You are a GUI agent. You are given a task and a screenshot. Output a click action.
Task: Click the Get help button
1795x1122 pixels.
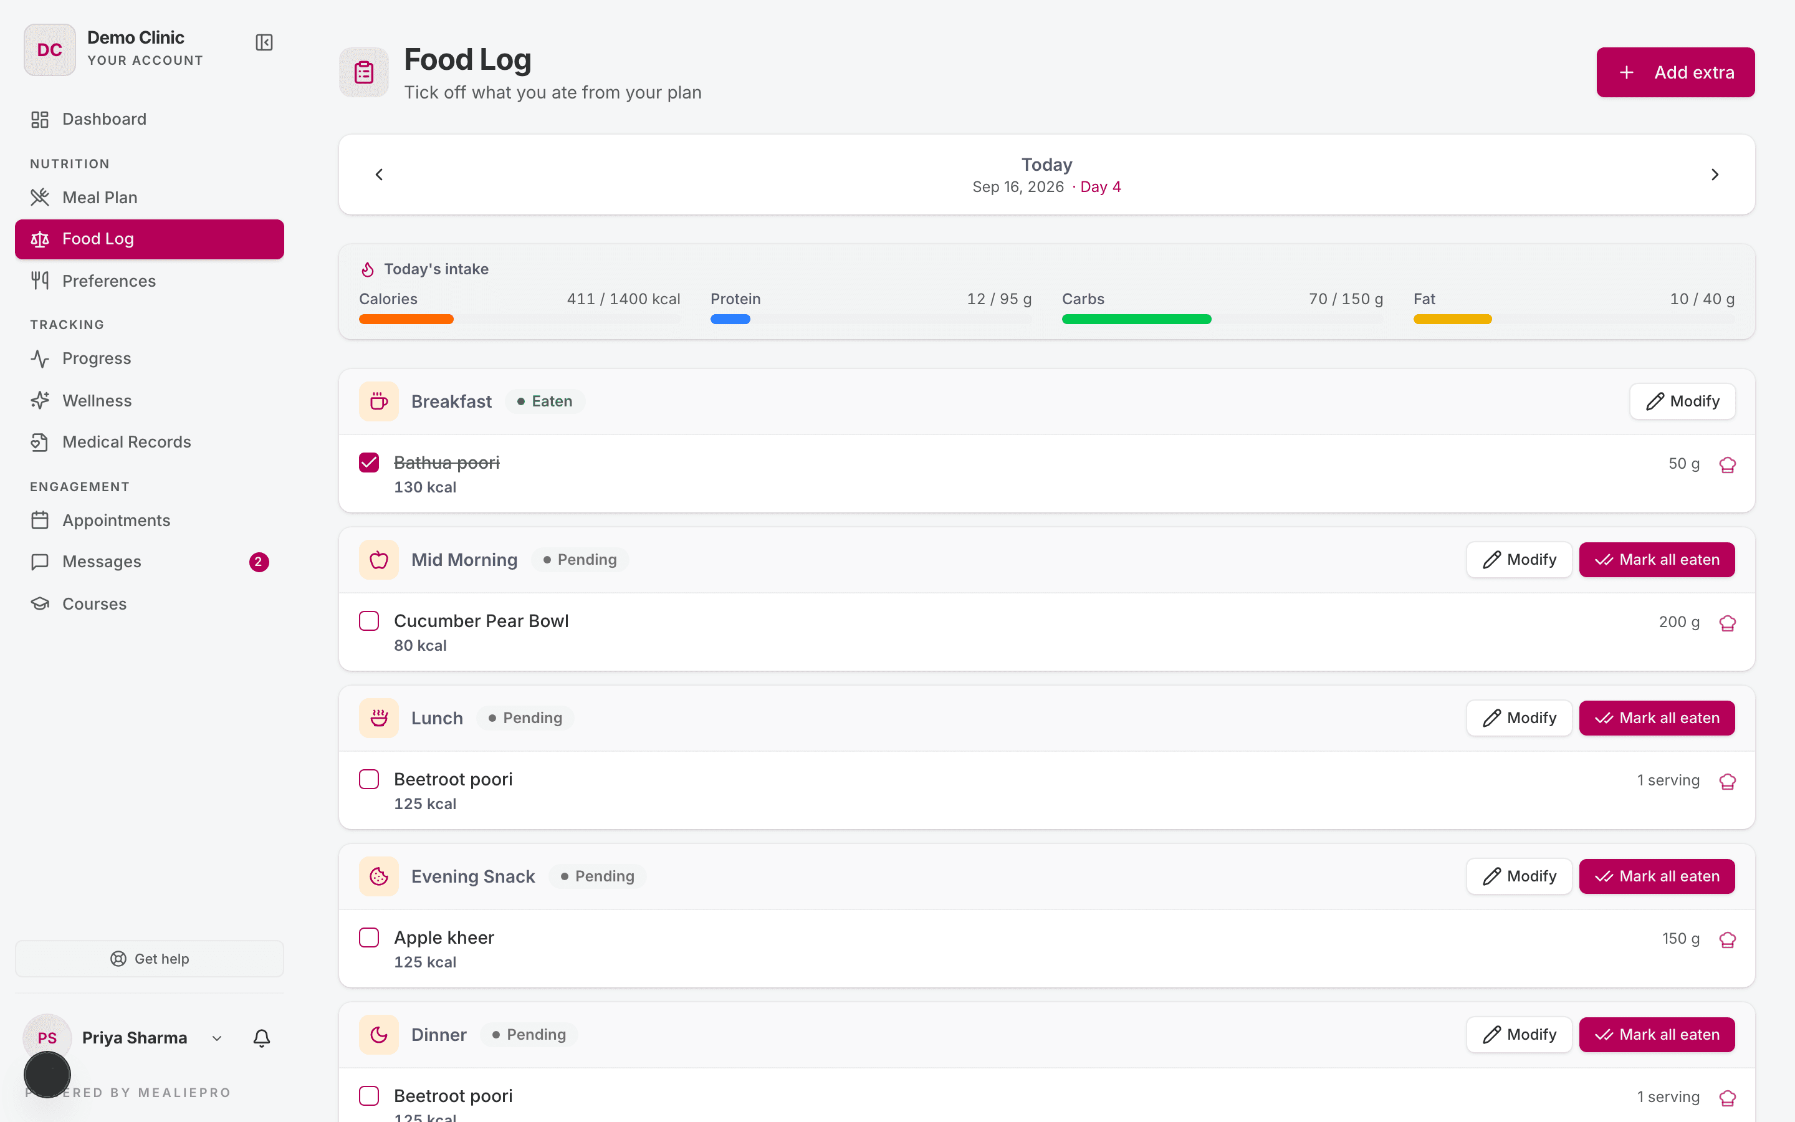click(x=149, y=959)
